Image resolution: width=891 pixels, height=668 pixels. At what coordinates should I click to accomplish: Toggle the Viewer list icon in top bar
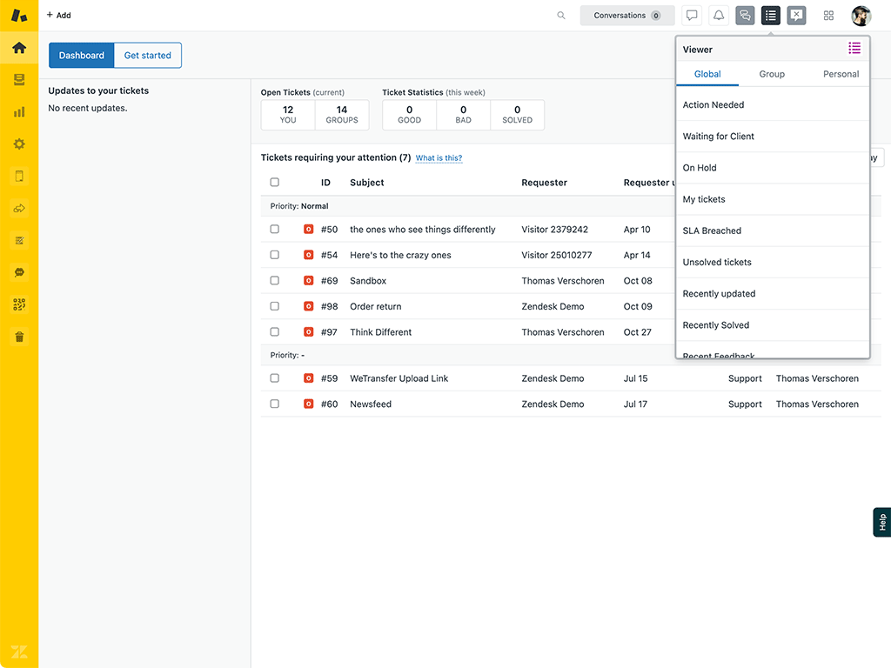coord(771,16)
